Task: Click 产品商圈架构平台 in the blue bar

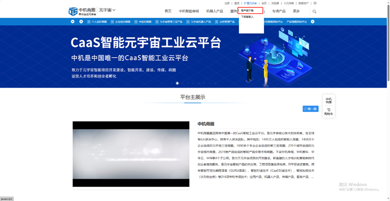Action: click(x=297, y=22)
